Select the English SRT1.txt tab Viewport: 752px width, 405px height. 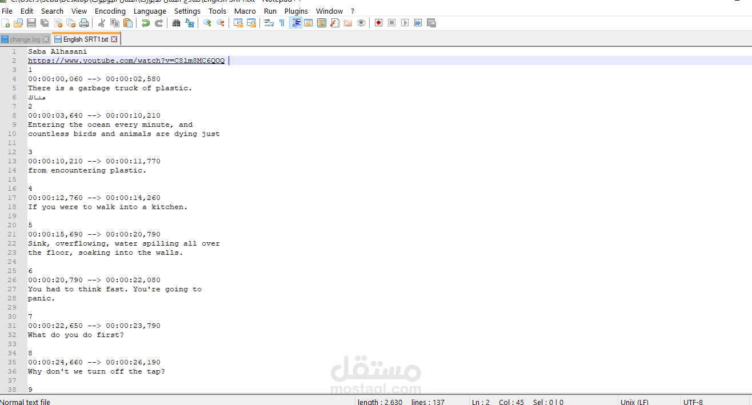[85, 39]
